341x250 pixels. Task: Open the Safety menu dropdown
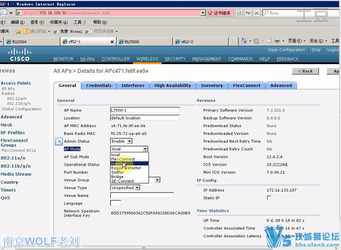(318, 41)
